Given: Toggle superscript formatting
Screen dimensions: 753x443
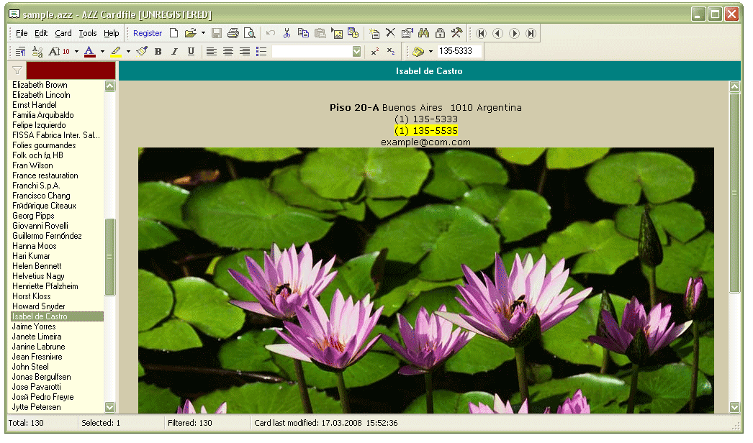Looking at the screenshot, I should coord(375,51).
